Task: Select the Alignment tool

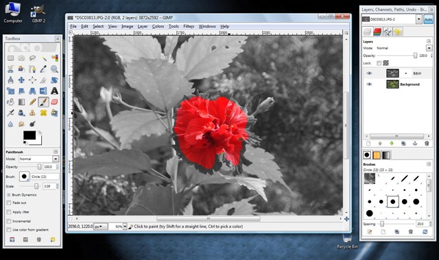Action: click(32, 80)
